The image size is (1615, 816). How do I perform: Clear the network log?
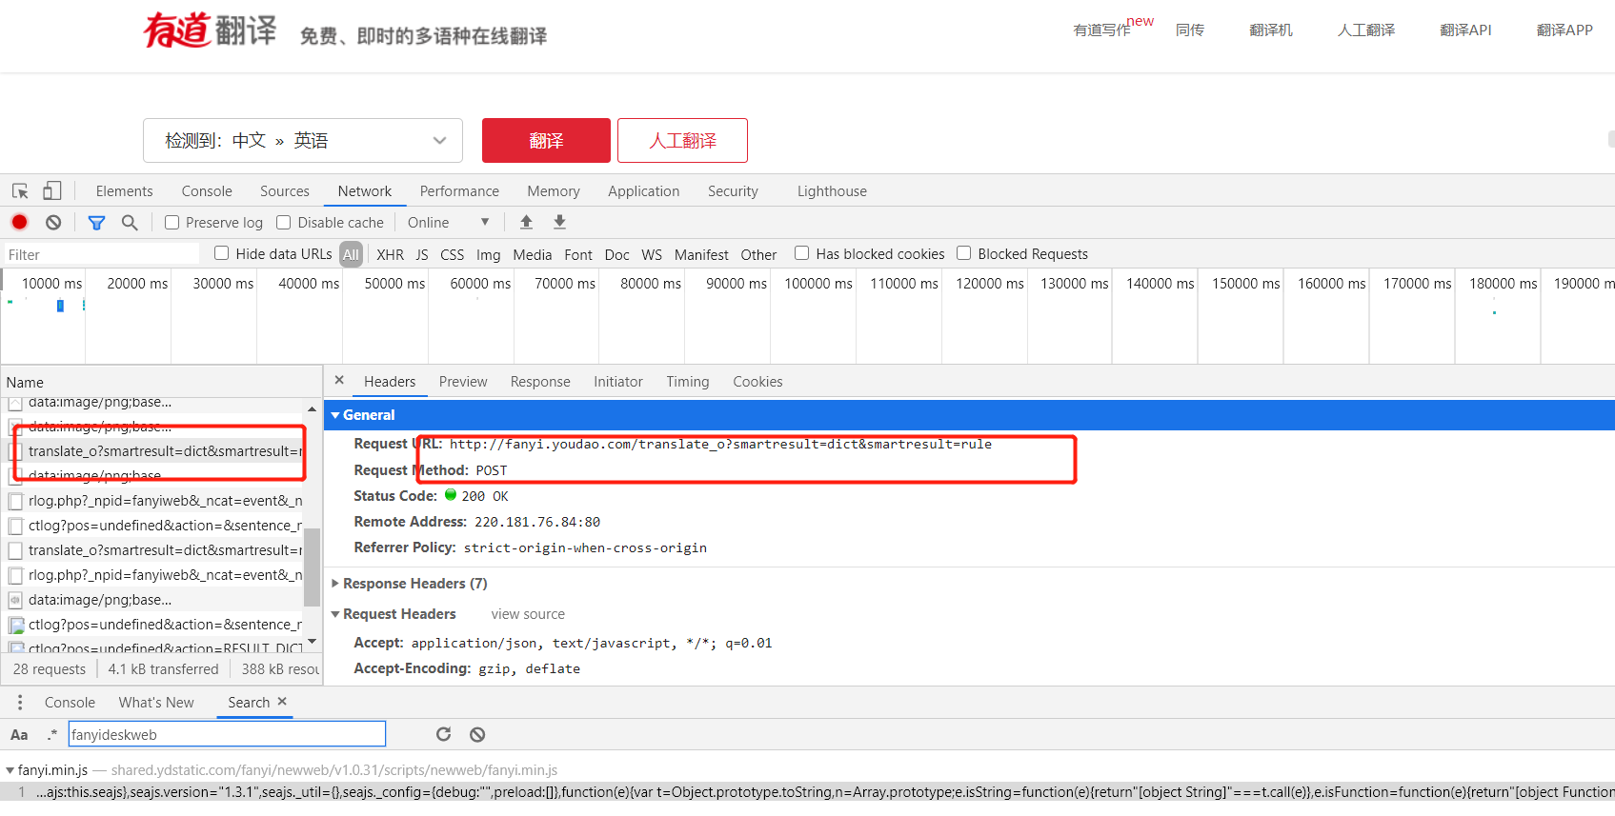(53, 222)
